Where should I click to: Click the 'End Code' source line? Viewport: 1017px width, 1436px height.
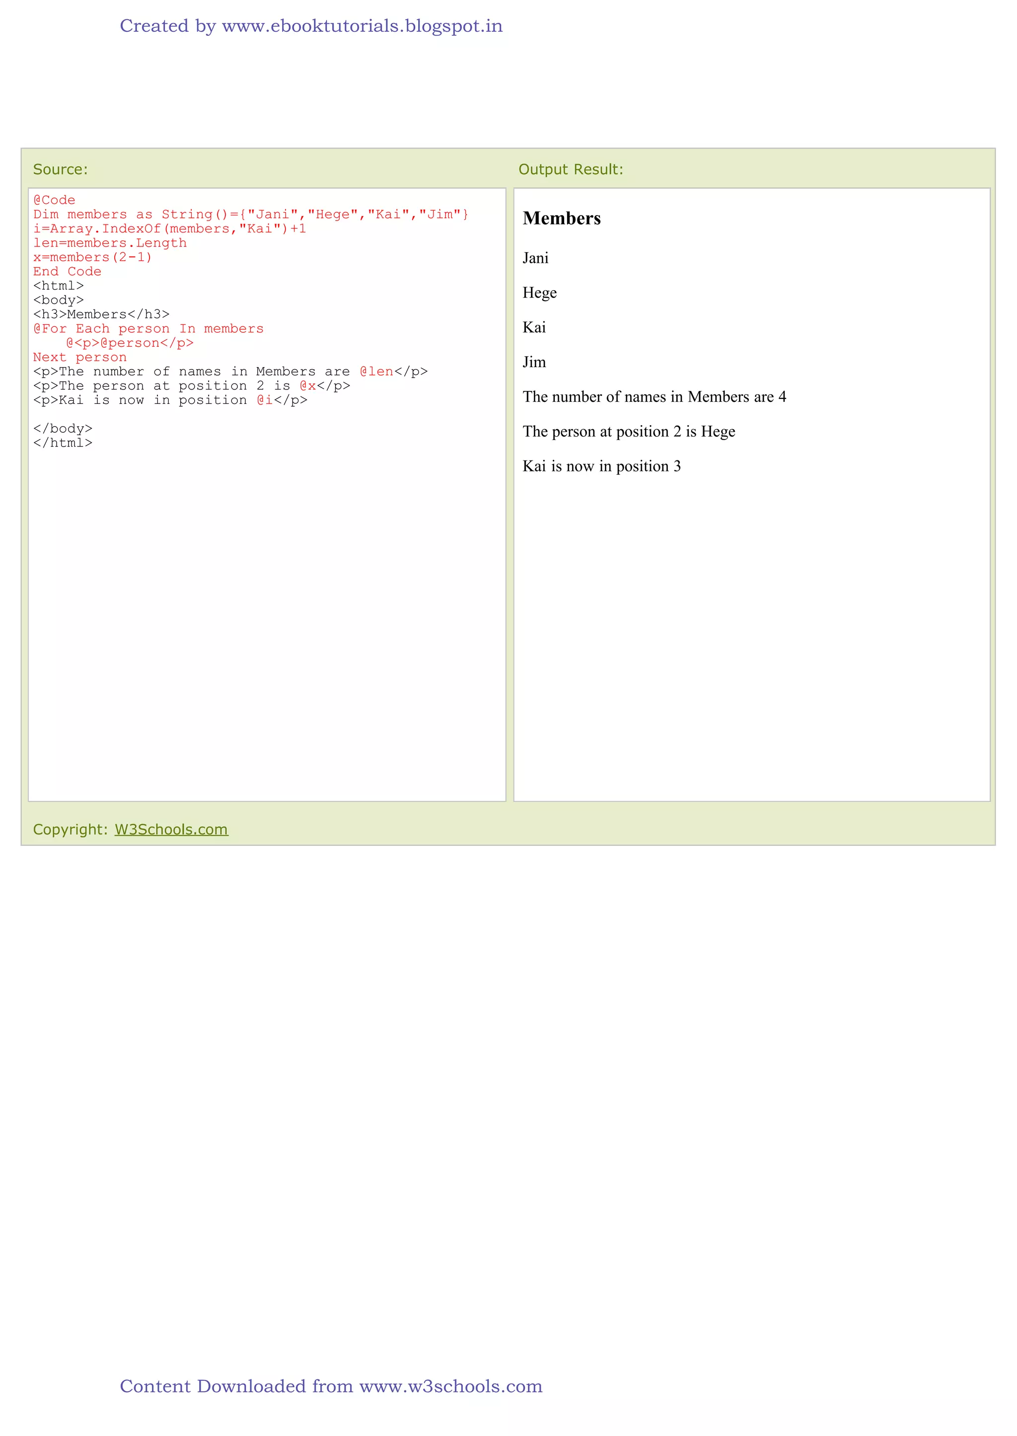[67, 271]
